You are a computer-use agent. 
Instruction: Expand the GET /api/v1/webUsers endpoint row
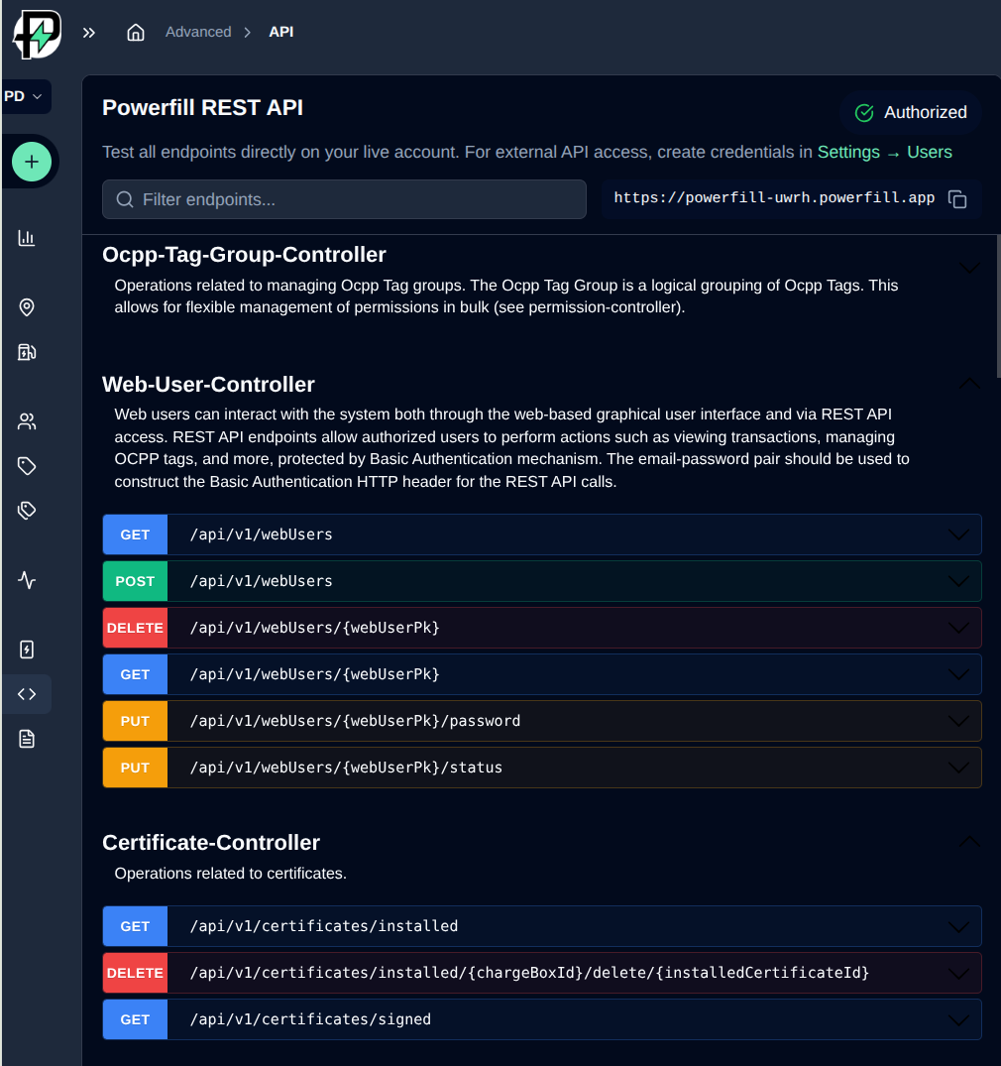tap(958, 534)
